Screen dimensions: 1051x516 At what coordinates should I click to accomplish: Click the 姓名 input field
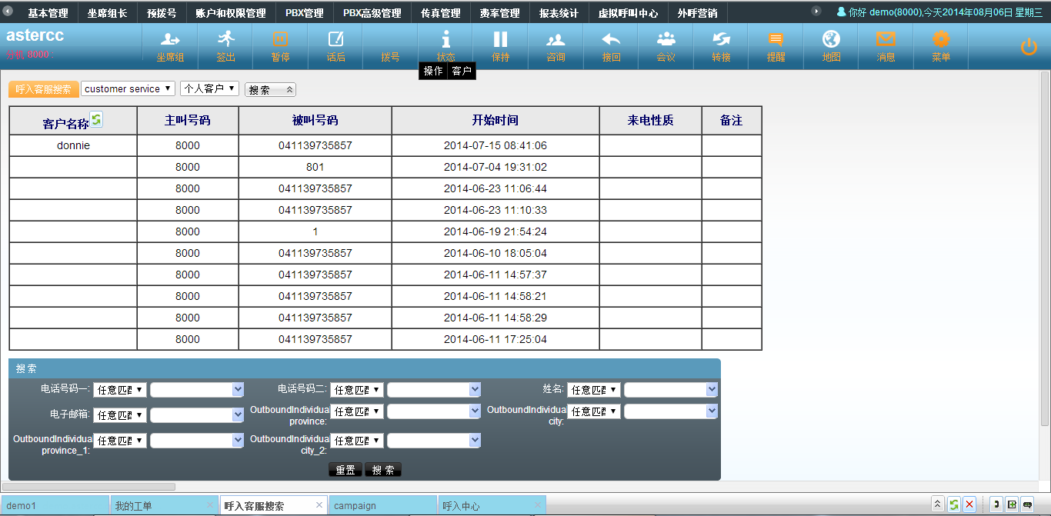tap(665, 390)
